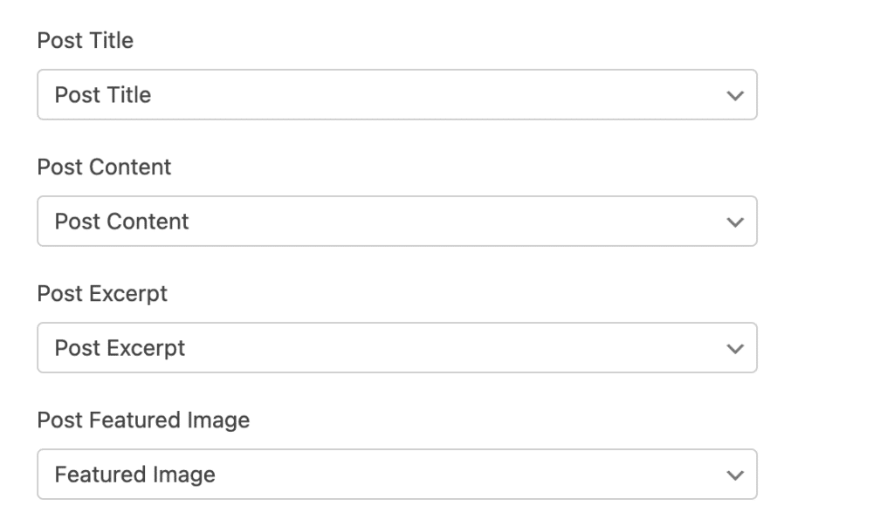The image size is (894, 519).
Task: Click the chevron arrow in Featured Image dropdown
Action: pos(735,475)
